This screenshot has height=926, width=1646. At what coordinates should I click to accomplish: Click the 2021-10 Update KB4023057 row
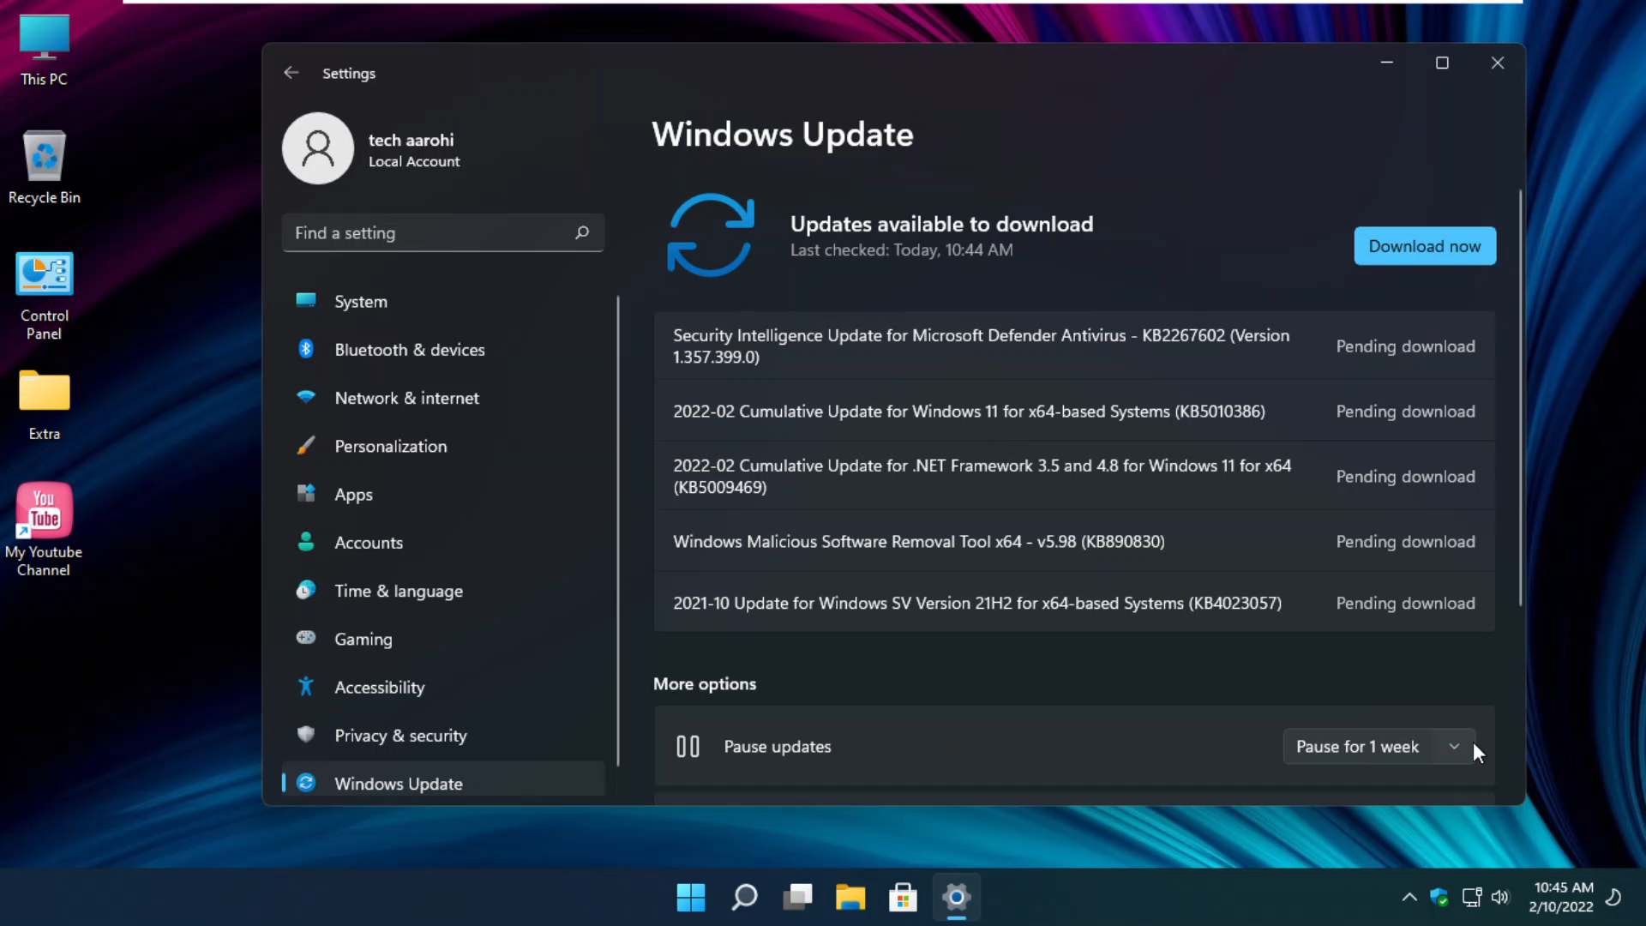1074,604
